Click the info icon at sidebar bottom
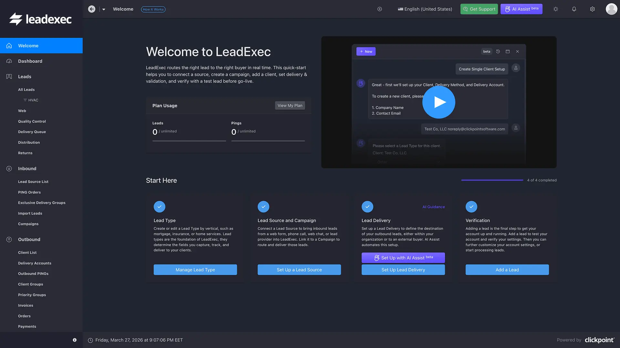The image size is (620, 348). coord(75,340)
